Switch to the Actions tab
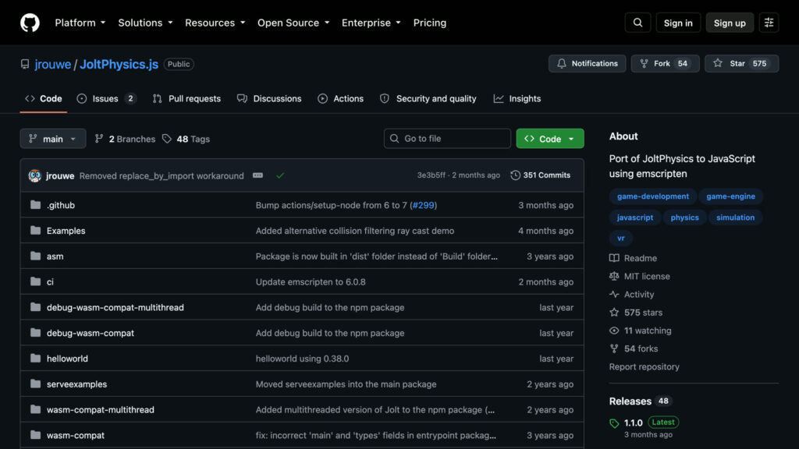 [340, 99]
